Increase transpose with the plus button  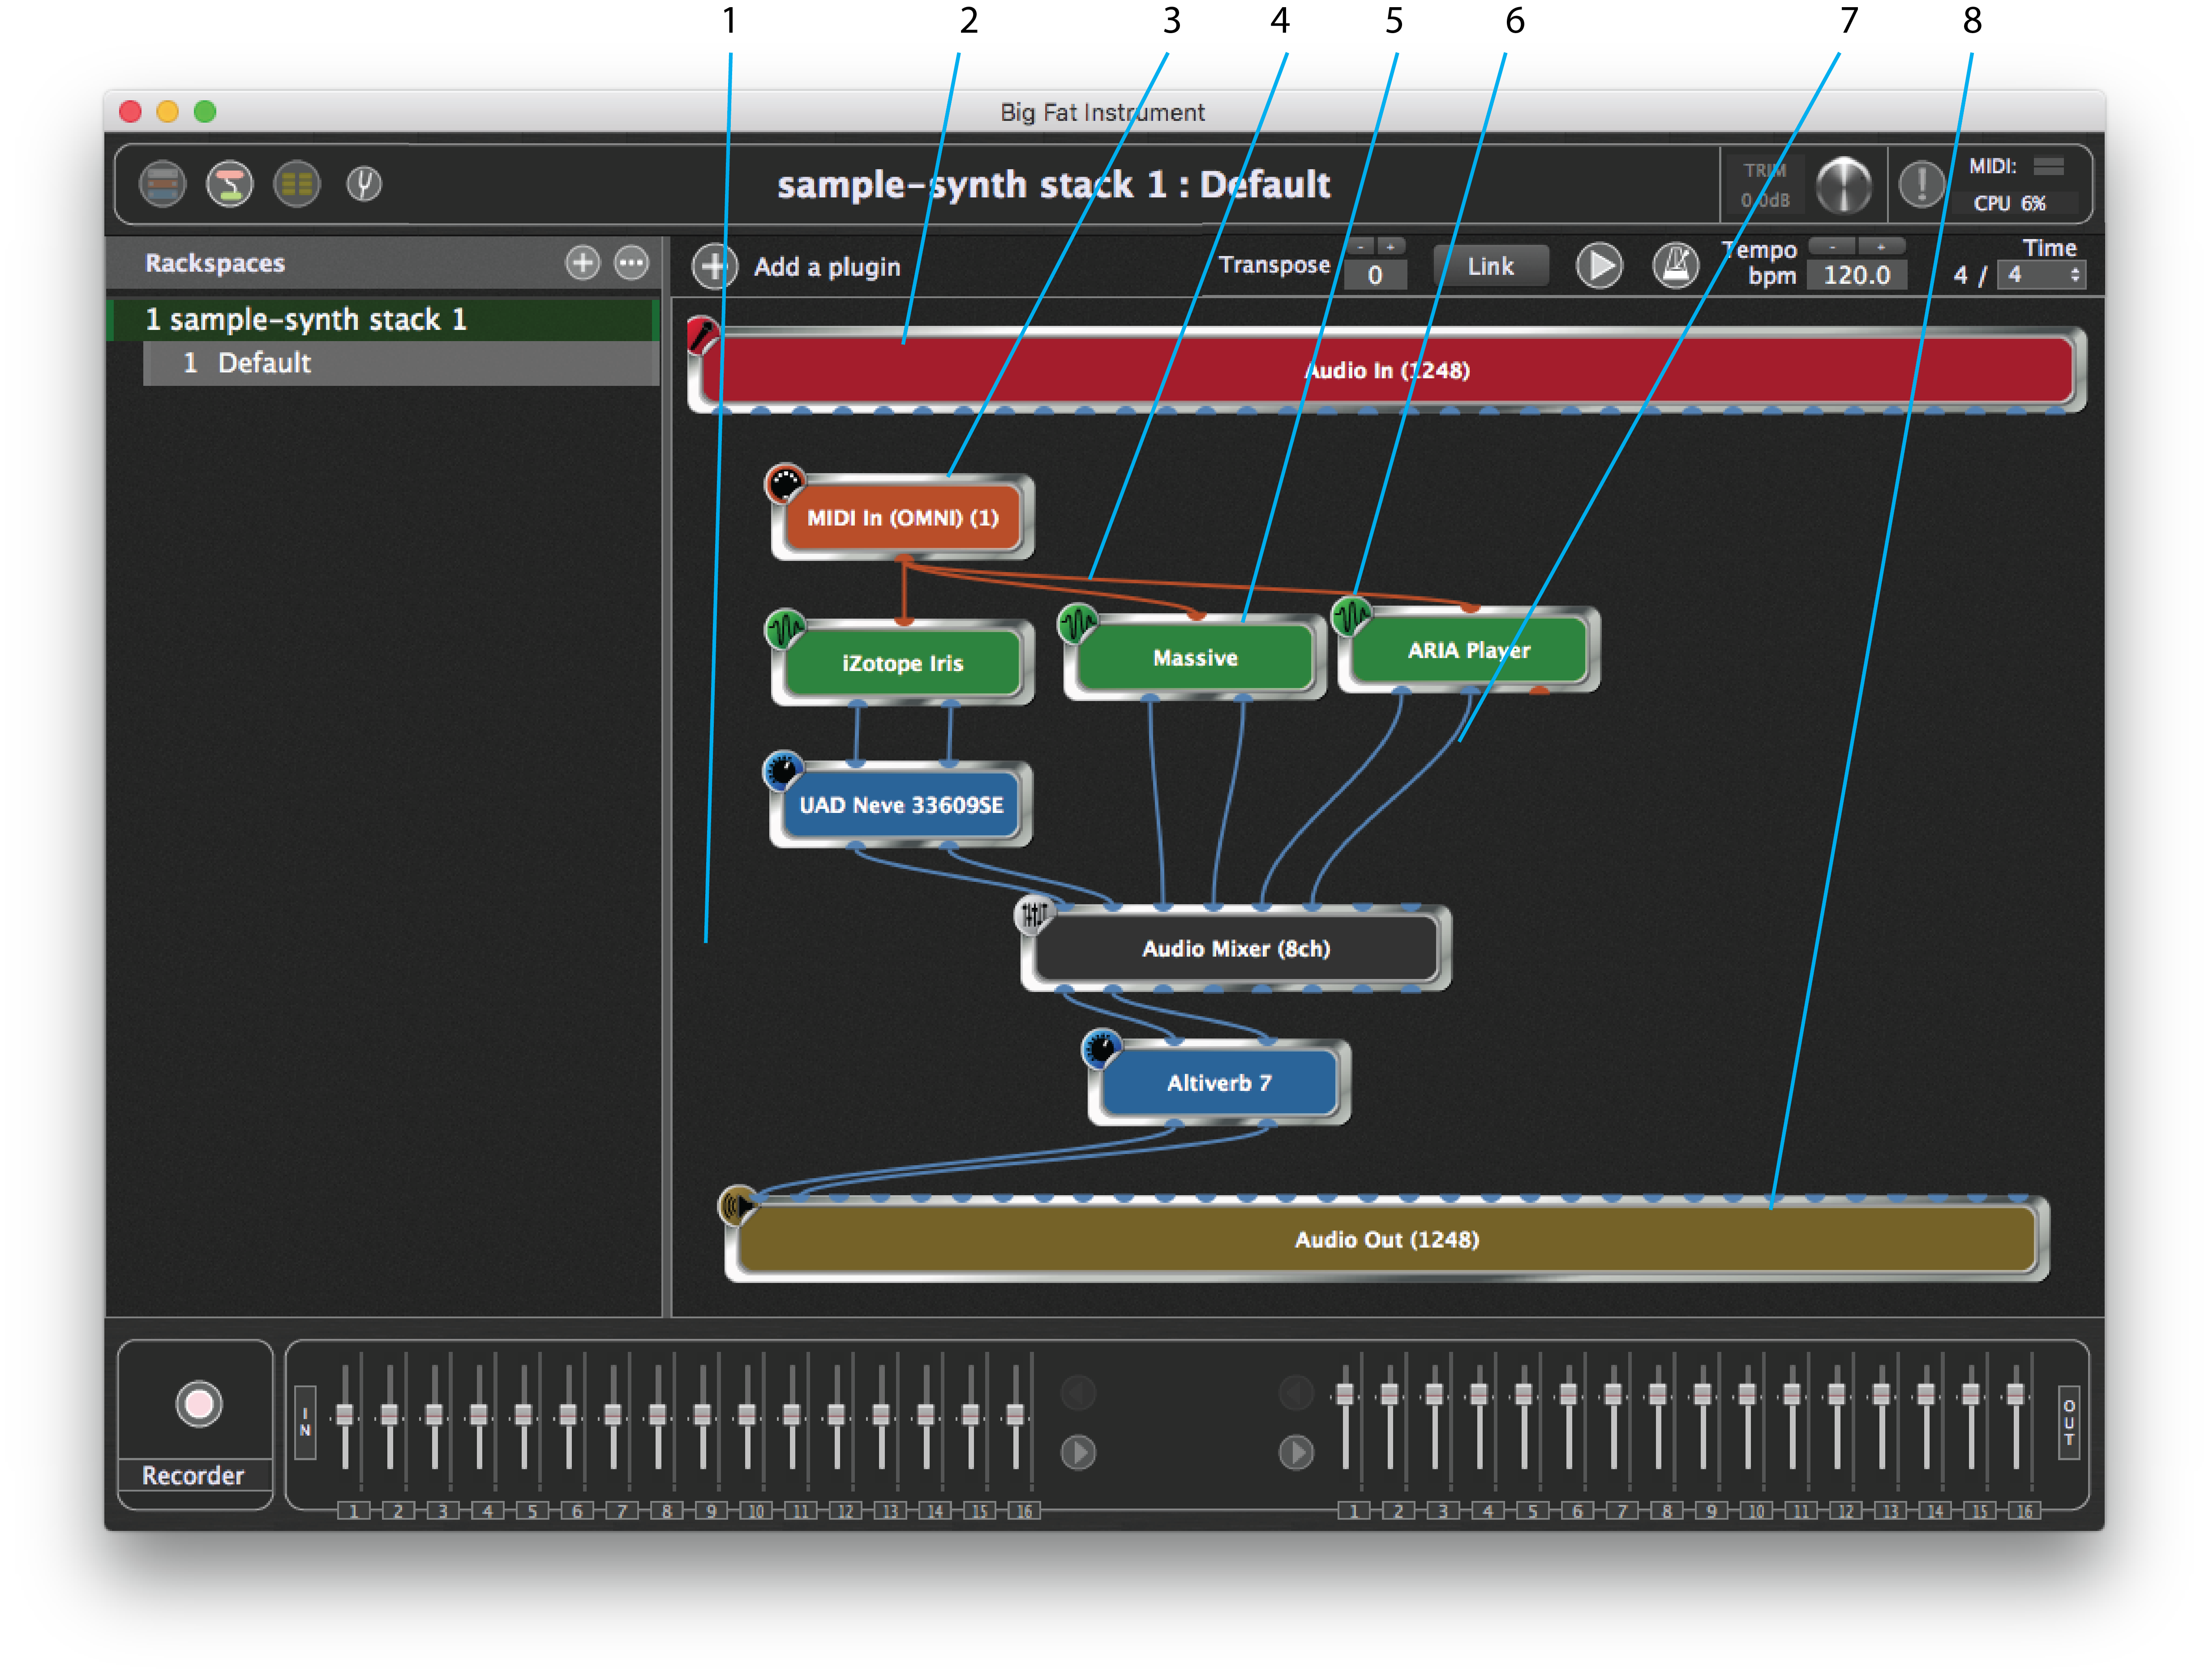[x=1390, y=246]
